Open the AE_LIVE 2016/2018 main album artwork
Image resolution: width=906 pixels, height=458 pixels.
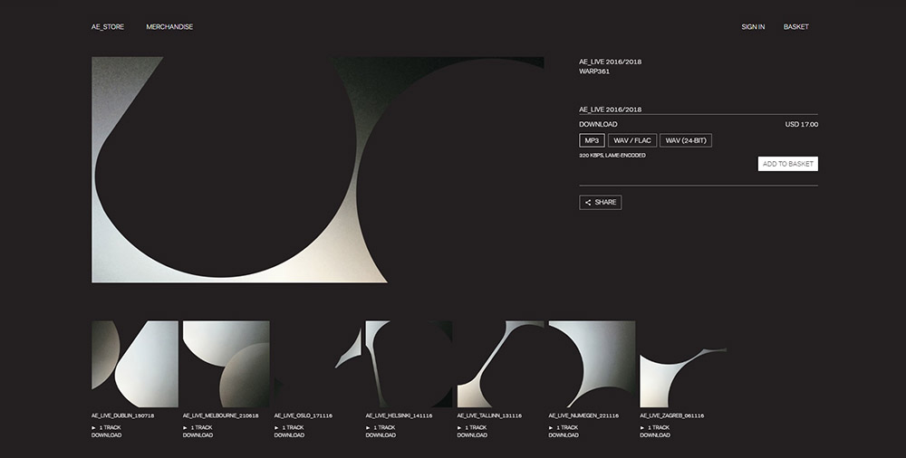click(317, 170)
